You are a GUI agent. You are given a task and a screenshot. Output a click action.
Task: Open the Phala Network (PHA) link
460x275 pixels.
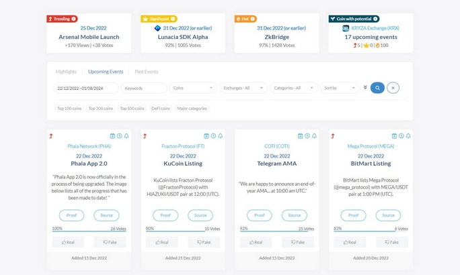89,146
